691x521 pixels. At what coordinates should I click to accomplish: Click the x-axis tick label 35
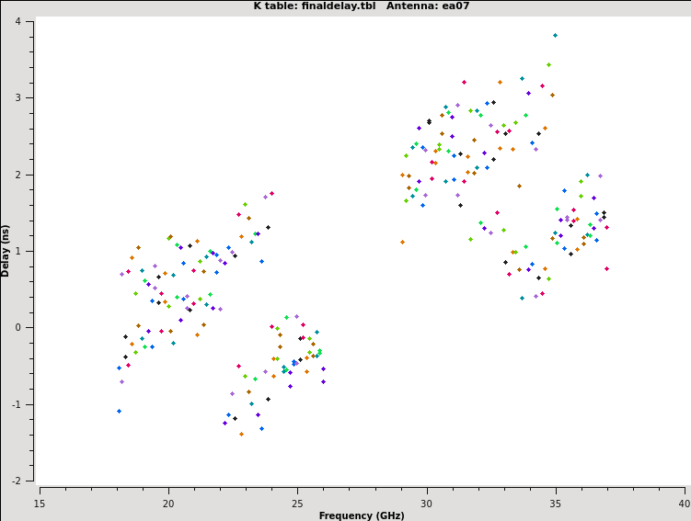[x=555, y=503]
